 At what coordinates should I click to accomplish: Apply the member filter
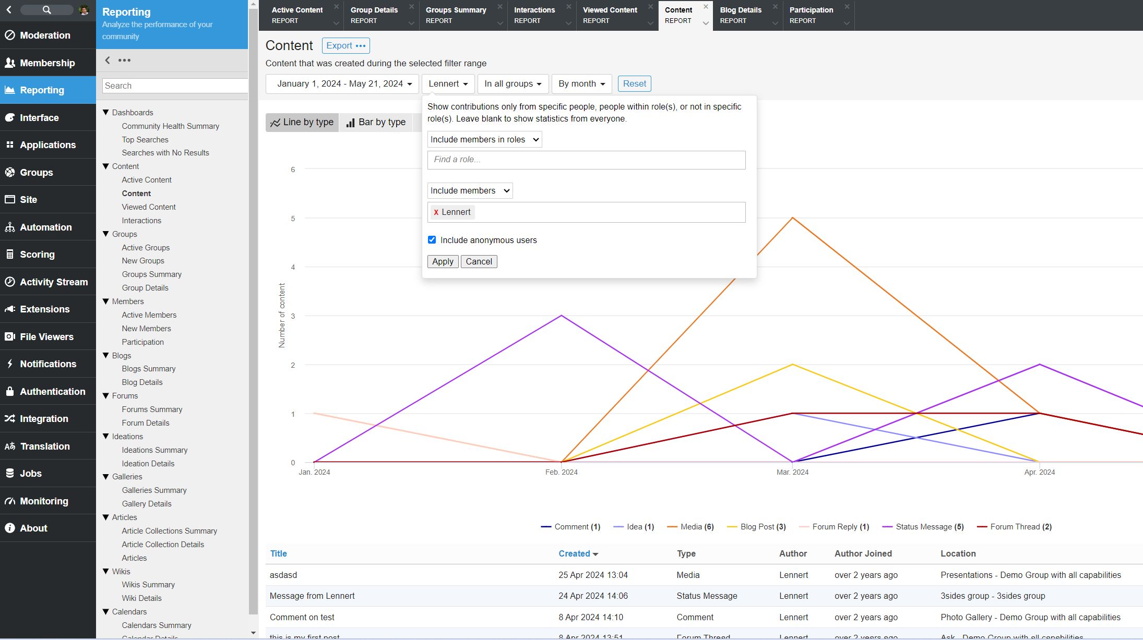coord(443,262)
